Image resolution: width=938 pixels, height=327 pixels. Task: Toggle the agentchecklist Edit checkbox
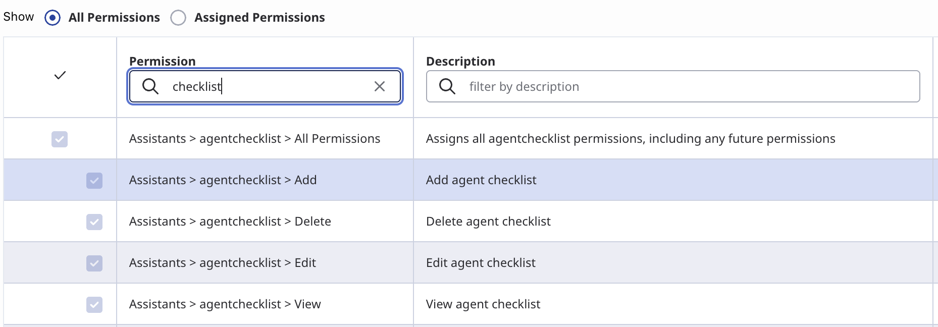(x=94, y=263)
